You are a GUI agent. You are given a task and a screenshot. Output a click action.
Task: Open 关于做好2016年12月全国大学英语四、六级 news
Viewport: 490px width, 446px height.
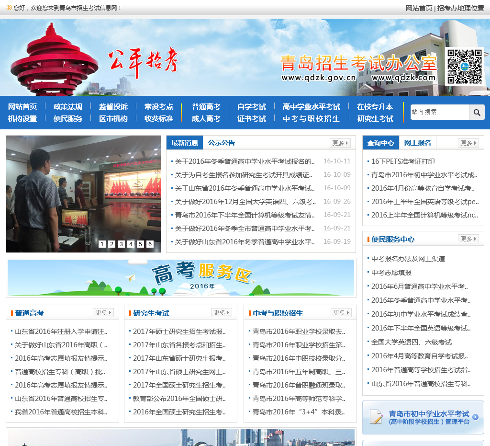pyautogui.click(x=245, y=202)
